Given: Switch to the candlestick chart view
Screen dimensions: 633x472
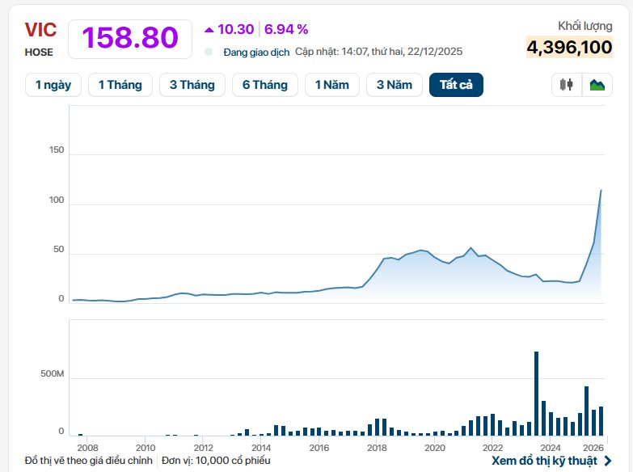Looking at the screenshot, I should pyautogui.click(x=567, y=85).
